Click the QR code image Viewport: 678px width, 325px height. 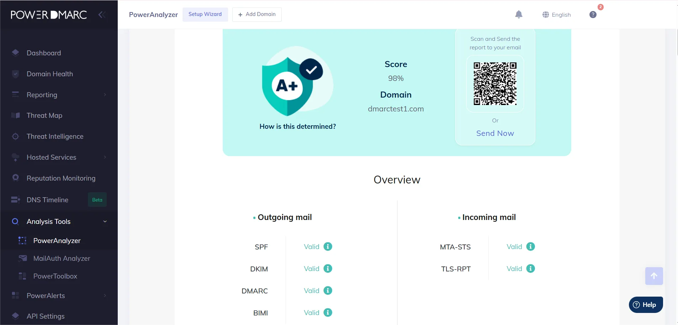tap(495, 84)
